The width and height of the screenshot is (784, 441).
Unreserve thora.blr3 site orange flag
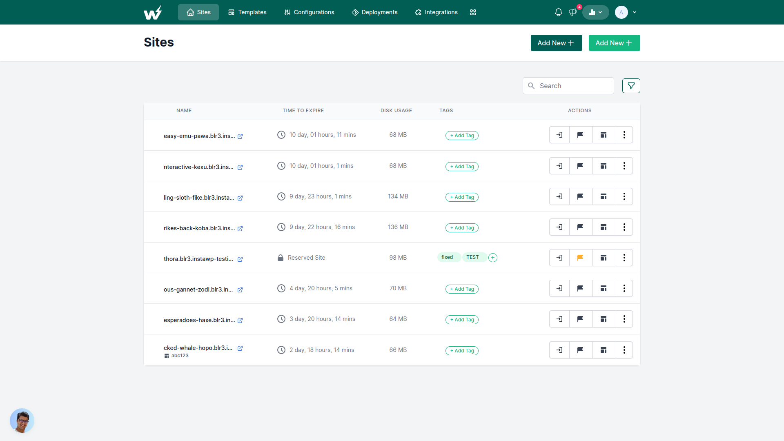581,258
